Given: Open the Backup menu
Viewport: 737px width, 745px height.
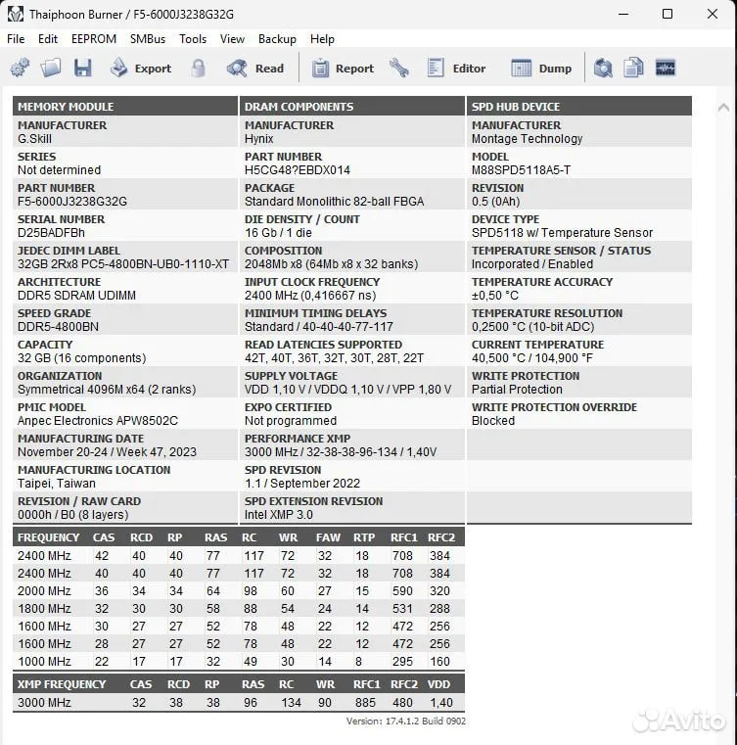Looking at the screenshot, I should point(277,39).
